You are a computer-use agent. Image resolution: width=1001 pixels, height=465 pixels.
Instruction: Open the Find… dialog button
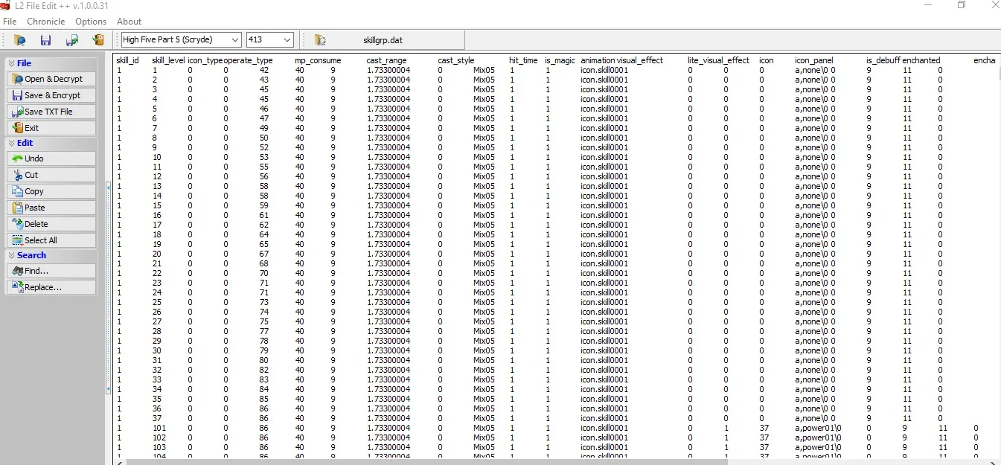click(x=51, y=271)
